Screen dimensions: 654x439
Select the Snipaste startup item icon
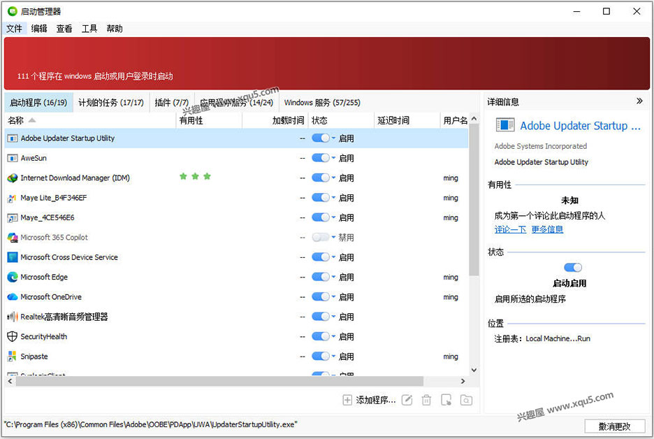(13, 357)
